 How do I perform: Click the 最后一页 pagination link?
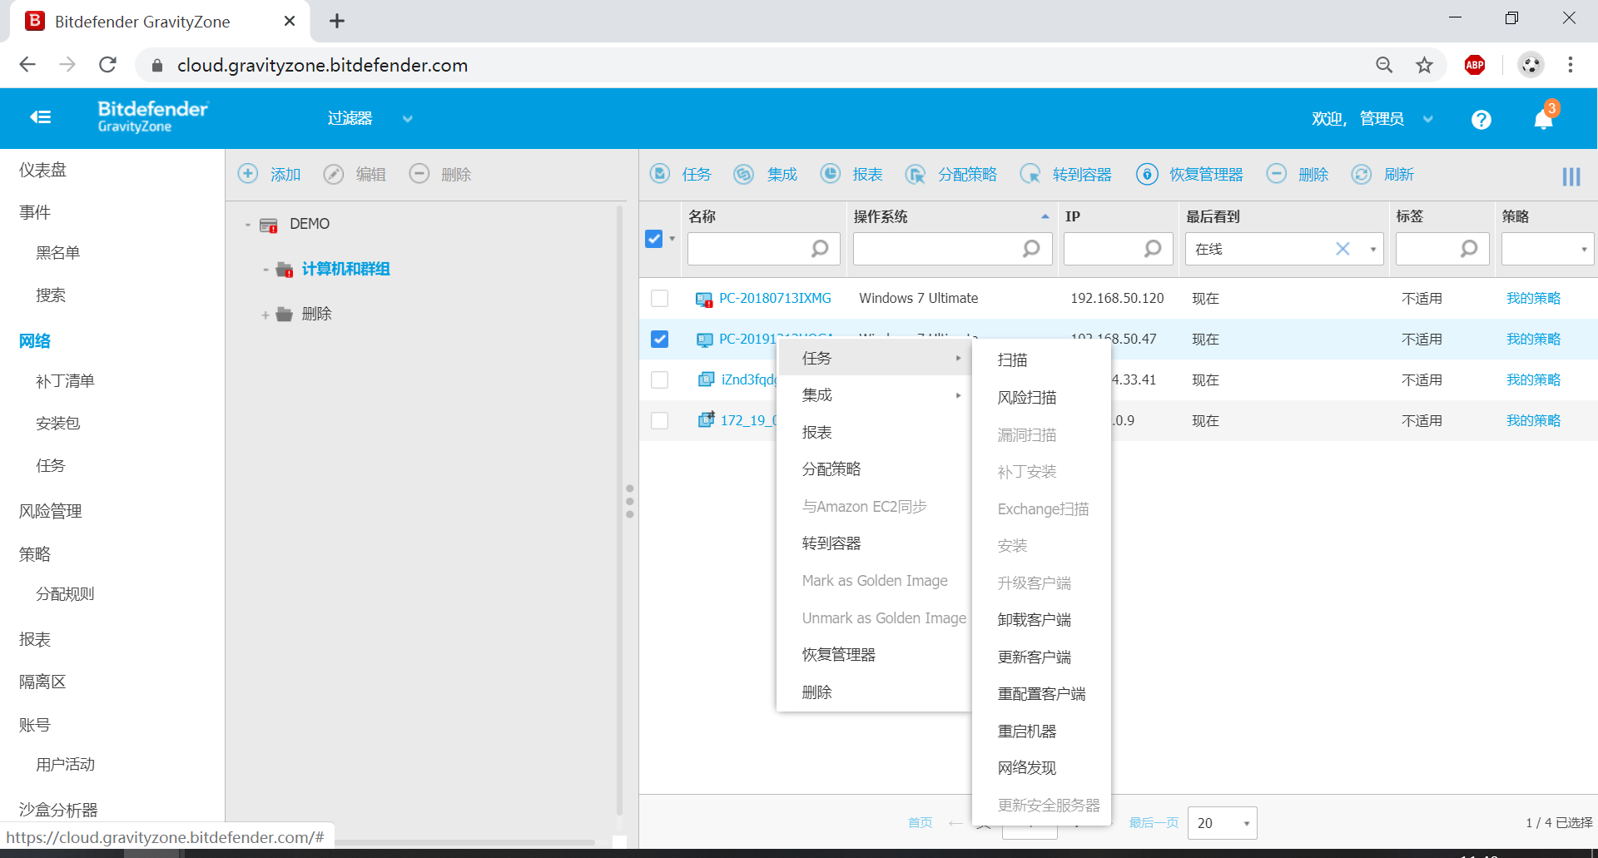[1154, 822]
